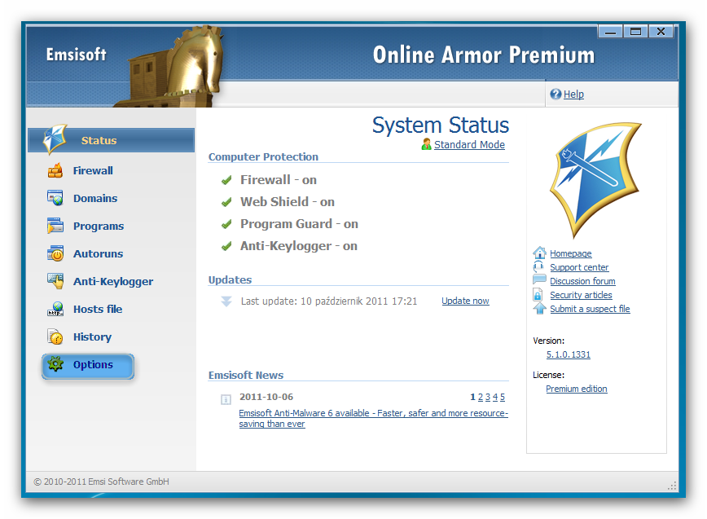The image size is (707, 519).
Task: Click the Firewall brick wall icon
Action: click(55, 170)
